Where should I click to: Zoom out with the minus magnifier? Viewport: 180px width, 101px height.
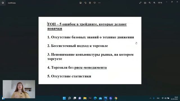point(150,3)
